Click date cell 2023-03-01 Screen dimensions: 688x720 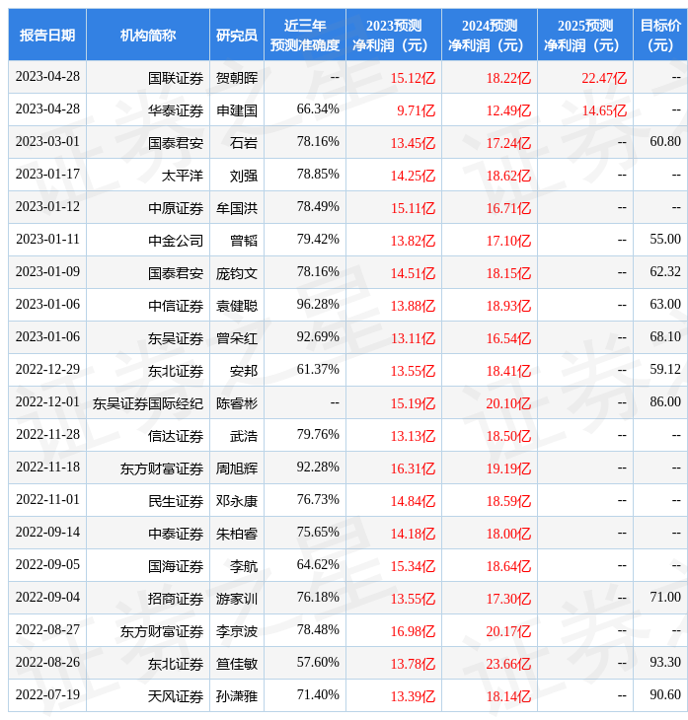(x=47, y=141)
